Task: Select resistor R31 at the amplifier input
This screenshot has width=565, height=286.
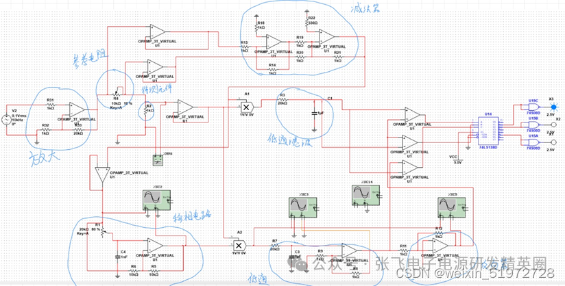Action: 51,105
